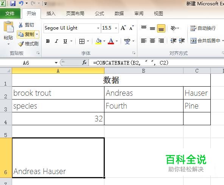224x185 pixels.
Task: Click the Increase Font Size icon
Action: 123,28
